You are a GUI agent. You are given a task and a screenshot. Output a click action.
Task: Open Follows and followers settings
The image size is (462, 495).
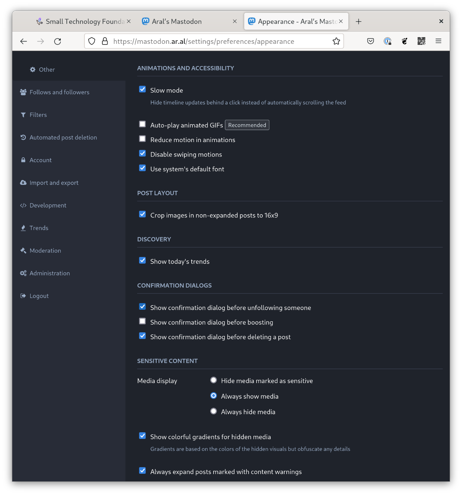point(59,92)
